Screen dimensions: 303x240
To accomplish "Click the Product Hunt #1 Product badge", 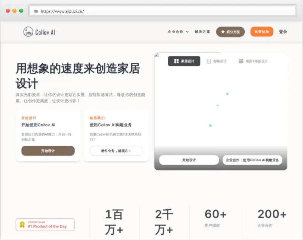I will click(x=45, y=225).
